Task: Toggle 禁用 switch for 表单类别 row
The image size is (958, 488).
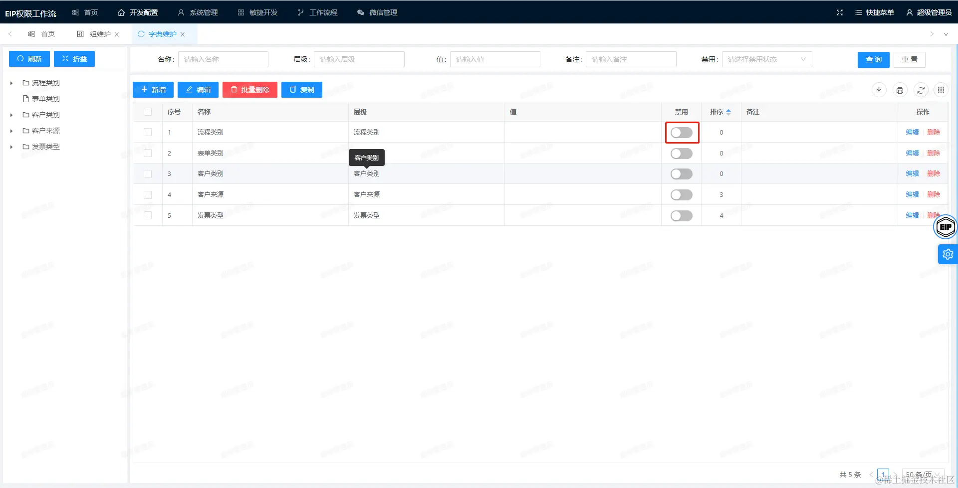Action: (682, 154)
